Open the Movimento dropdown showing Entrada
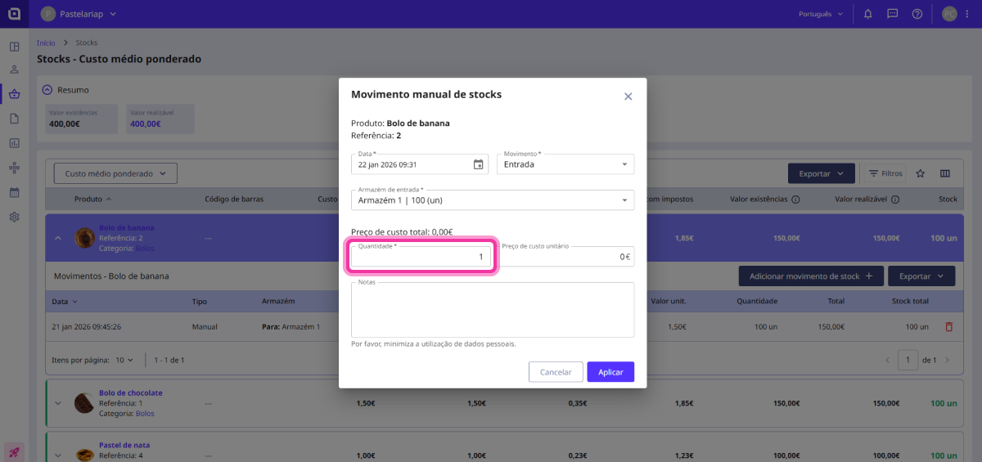 (565, 164)
